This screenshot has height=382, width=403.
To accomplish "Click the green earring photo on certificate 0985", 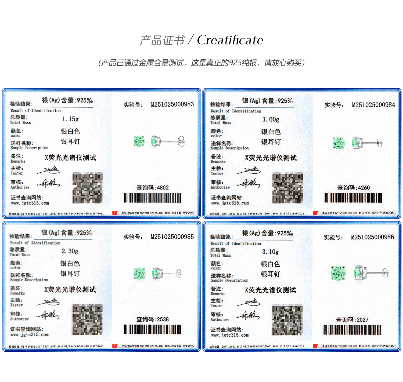I will pyautogui.click(x=158, y=273).
